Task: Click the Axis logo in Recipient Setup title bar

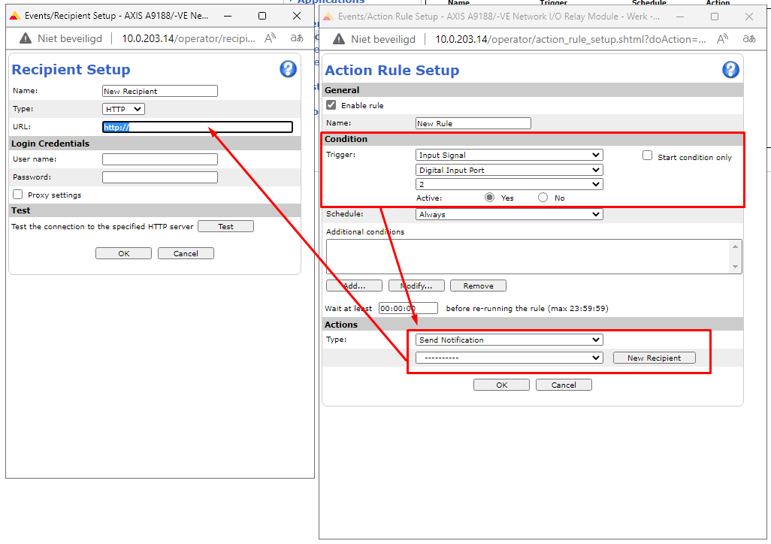Action: coord(15,16)
